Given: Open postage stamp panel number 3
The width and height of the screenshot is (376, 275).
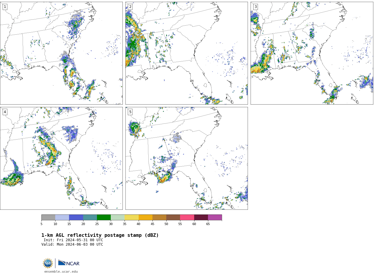Looking at the screenshot, I should tap(312, 53).
